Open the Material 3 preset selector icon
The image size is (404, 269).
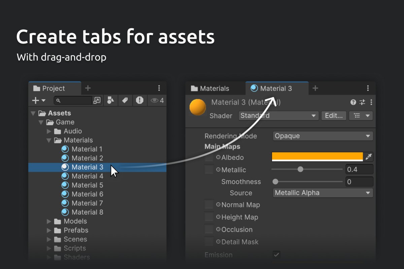pyautogui.click(x=362, y=102)
